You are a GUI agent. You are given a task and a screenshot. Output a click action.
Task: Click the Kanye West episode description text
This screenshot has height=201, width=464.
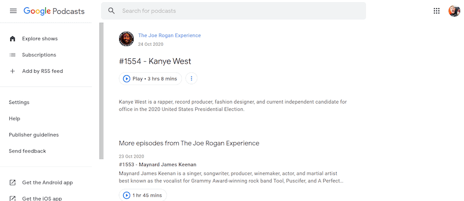(x=233, y=106)
